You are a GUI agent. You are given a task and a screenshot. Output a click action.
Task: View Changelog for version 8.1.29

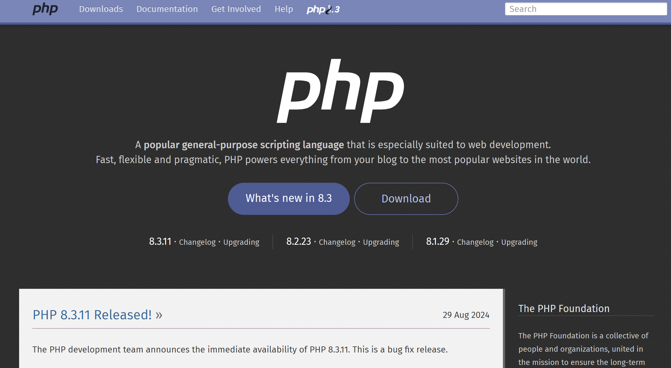click(x=475, y=242)
